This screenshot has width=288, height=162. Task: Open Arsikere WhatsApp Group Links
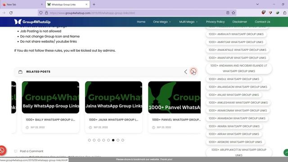(235, 142)
